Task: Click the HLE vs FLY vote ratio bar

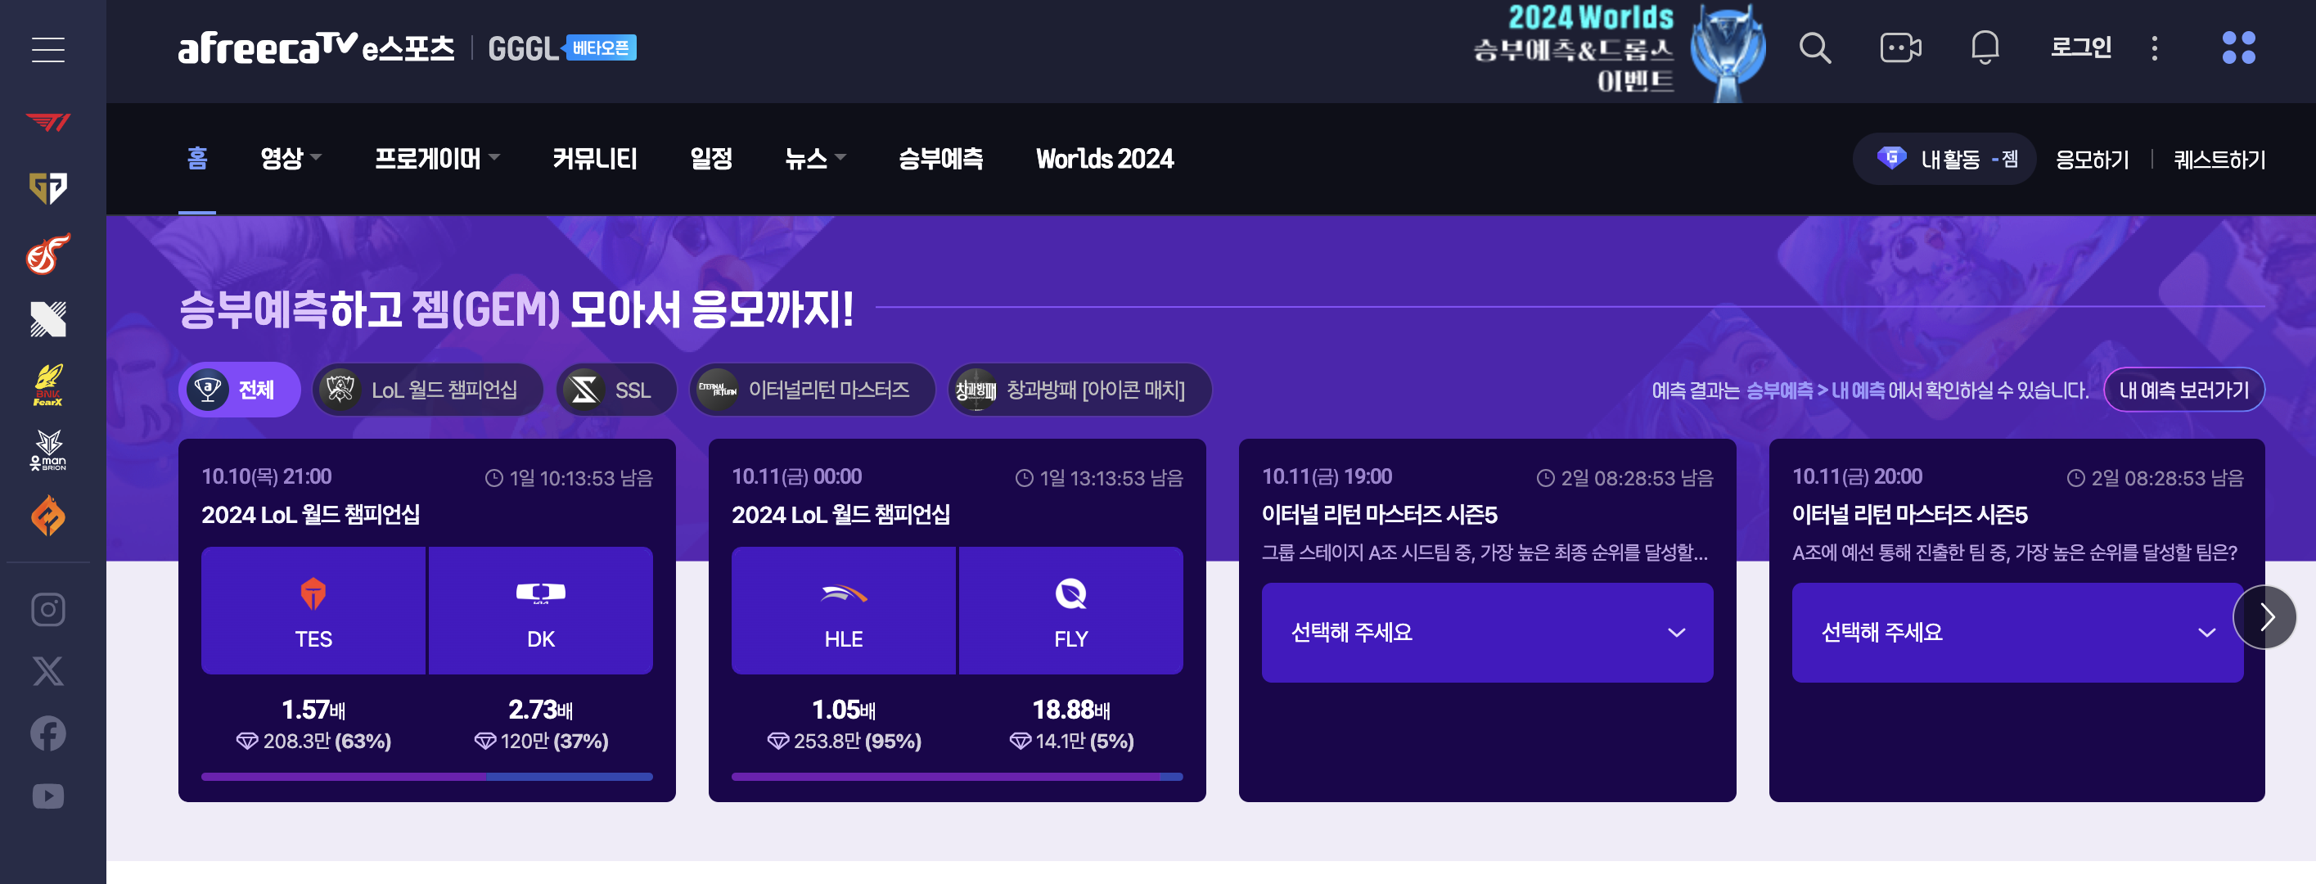Action: coord(957,776)
